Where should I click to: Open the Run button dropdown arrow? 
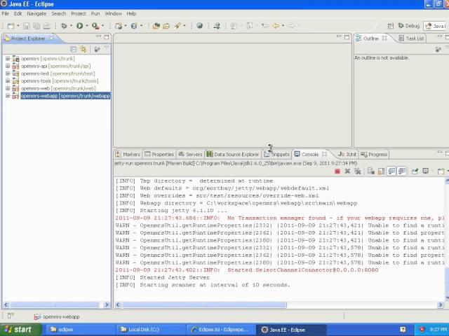point(86,26)
